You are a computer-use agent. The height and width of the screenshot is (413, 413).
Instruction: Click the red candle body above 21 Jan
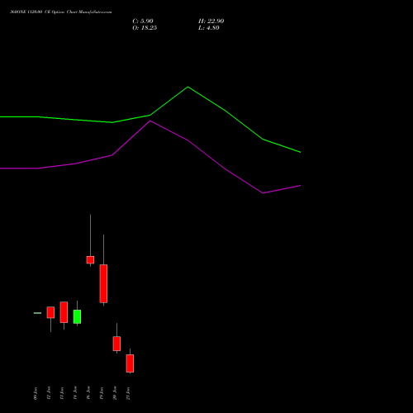(130, 363)
